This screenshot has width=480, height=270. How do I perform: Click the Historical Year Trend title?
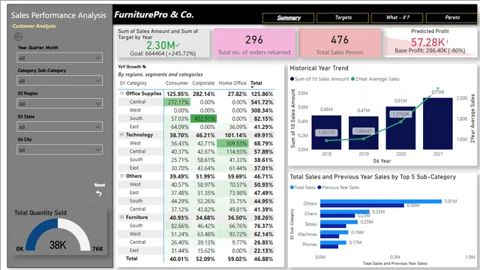click(319, 68)
